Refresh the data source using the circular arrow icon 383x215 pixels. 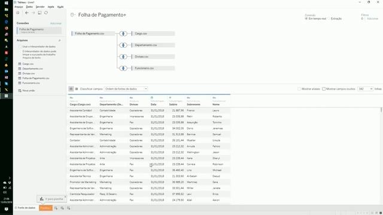tap(46, 13)
